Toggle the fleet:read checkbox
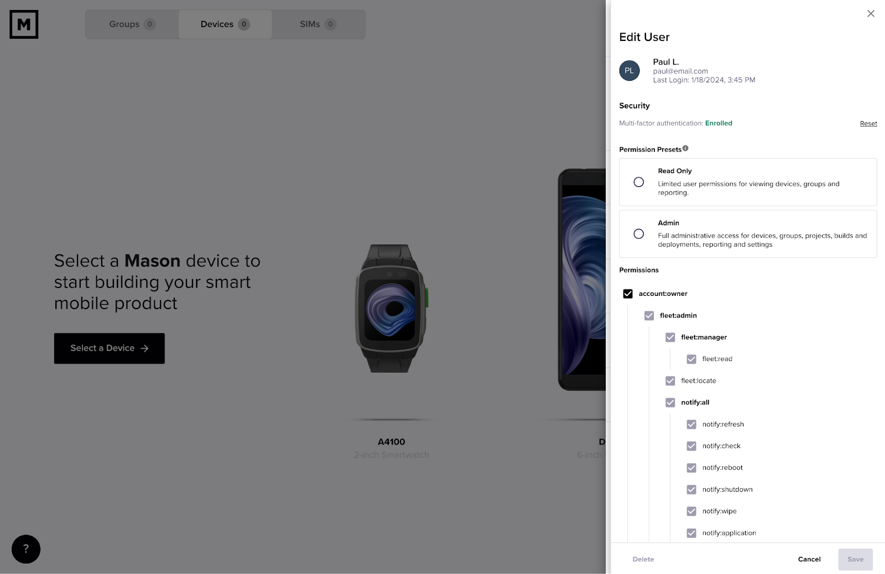The image size is (885, 574). 691,359
